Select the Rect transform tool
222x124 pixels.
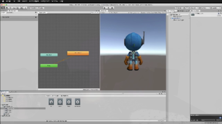[x=18, y=8]
